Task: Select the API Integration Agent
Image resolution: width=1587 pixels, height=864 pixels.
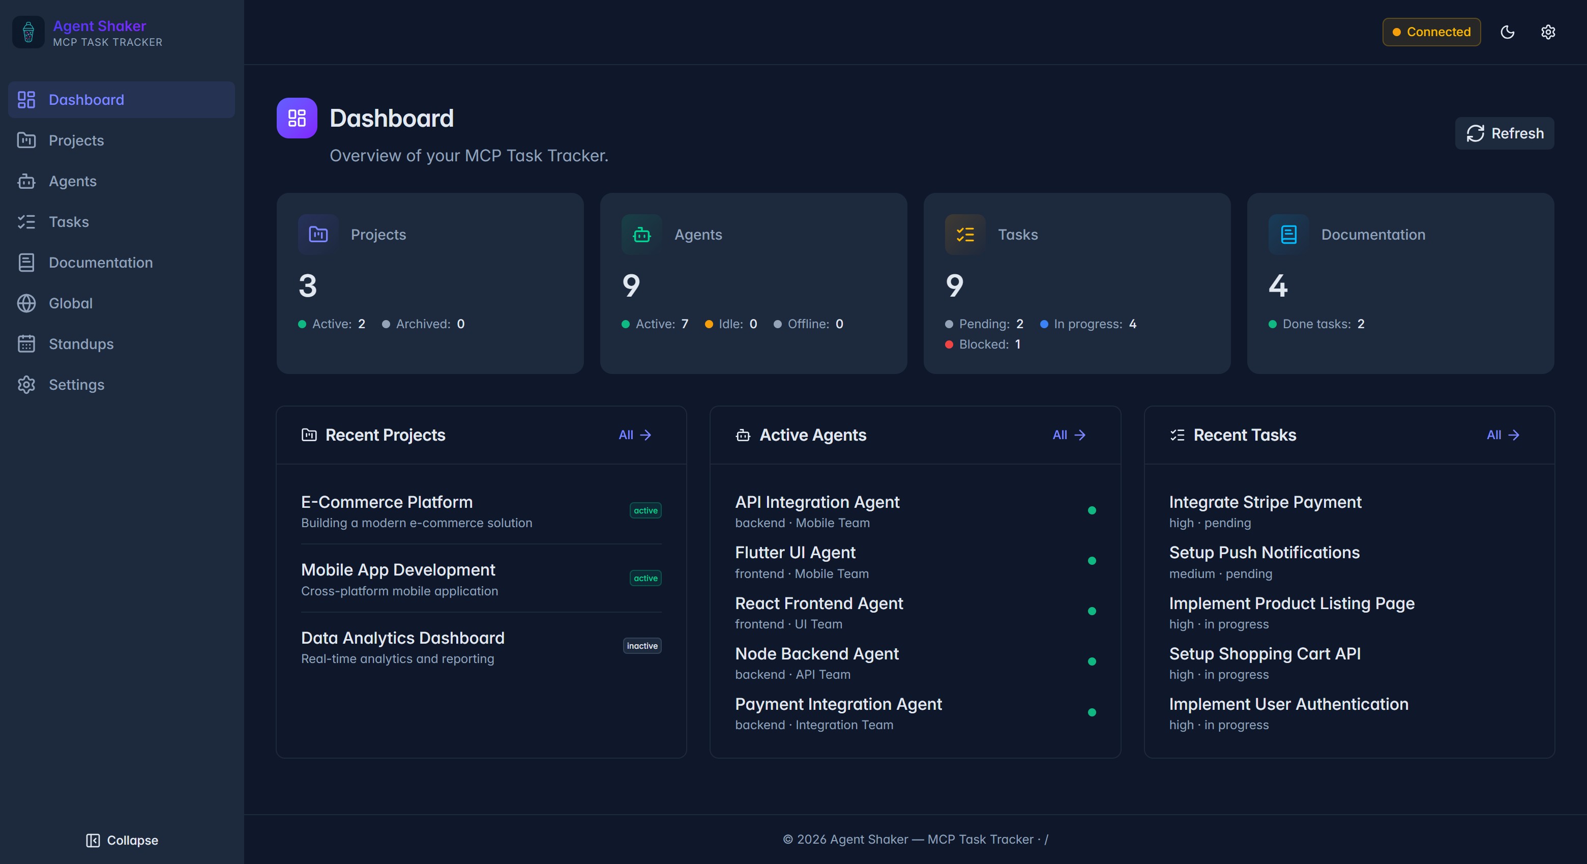Action: [x=915, y=511]
